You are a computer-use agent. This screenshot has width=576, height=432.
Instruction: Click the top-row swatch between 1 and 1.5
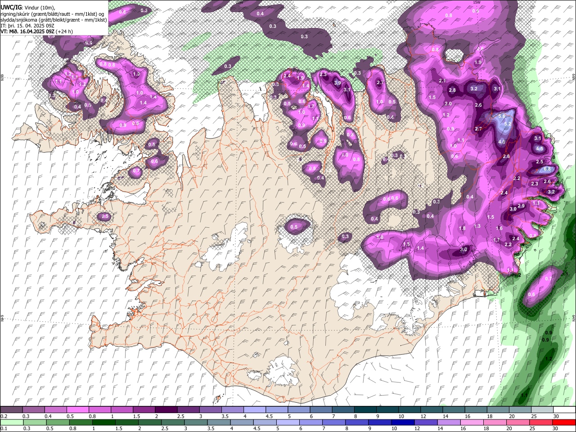click(x=121, y=410)
